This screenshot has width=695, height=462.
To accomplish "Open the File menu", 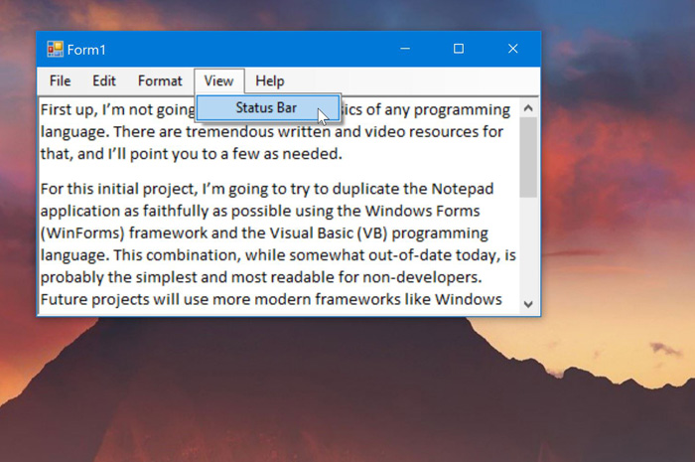I will [60, 81].
